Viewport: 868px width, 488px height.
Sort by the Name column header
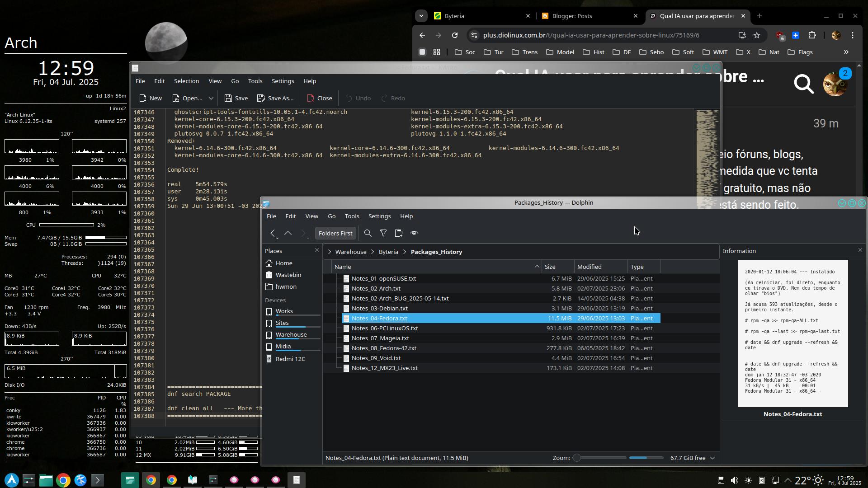point(437,267)
